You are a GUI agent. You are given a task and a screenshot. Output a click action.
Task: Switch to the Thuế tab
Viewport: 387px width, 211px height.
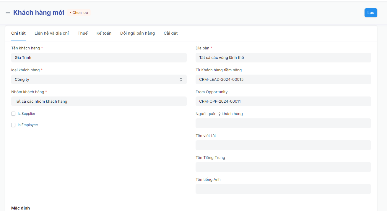click(x=82, y=33)
